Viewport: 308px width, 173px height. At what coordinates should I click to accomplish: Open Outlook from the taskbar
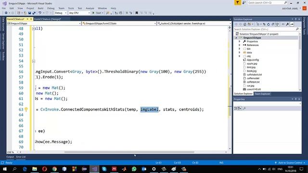coord(144,169)
